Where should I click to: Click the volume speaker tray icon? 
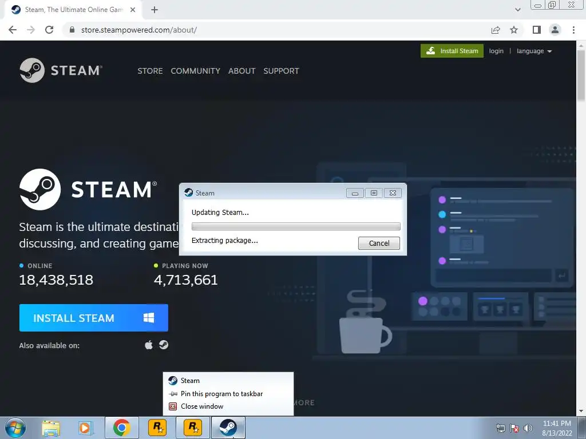pyautogui.click(x=528, y=428)
